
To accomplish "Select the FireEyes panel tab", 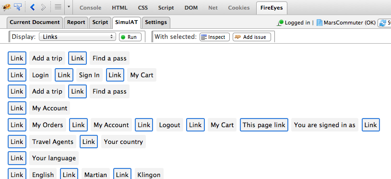I will (x=272, y=8).
